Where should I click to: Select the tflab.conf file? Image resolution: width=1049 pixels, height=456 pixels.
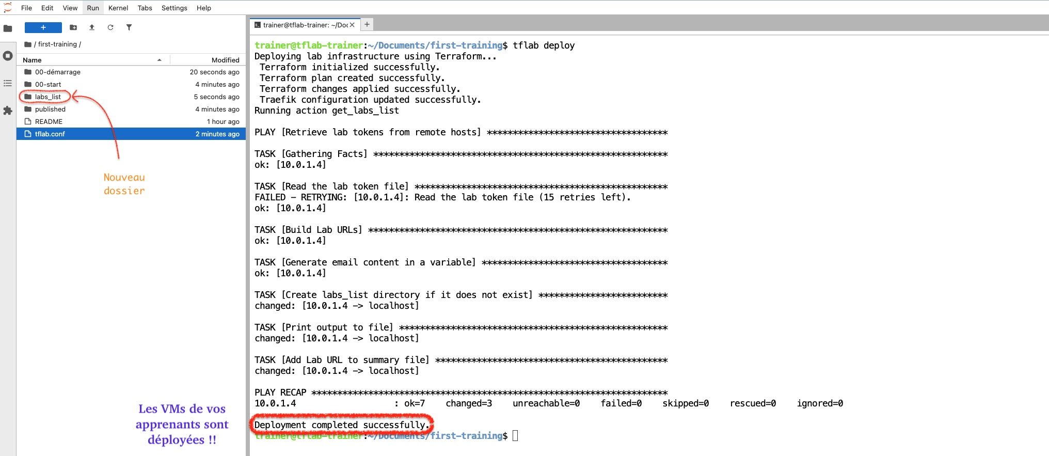pyautogui.click(x=50, y=134)
